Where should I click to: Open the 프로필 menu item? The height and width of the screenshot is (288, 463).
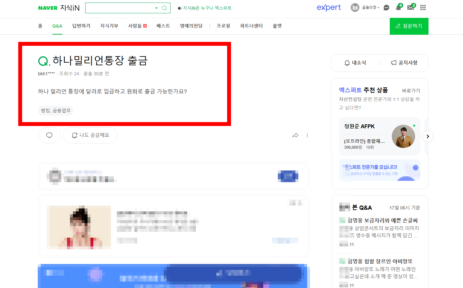[x=224, y=26]
